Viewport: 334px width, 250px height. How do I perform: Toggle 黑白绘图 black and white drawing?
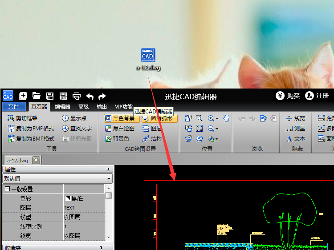click(120, 129)
